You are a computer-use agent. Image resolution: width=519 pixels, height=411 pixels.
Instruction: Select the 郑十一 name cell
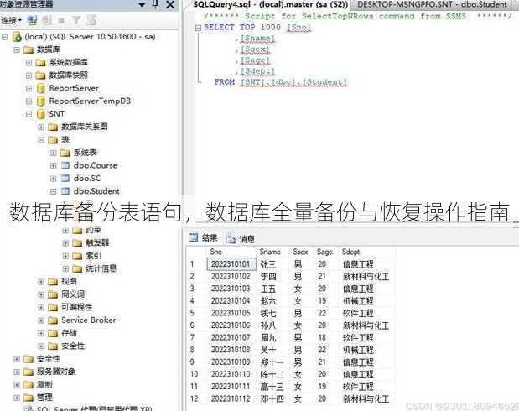[273, 362]
